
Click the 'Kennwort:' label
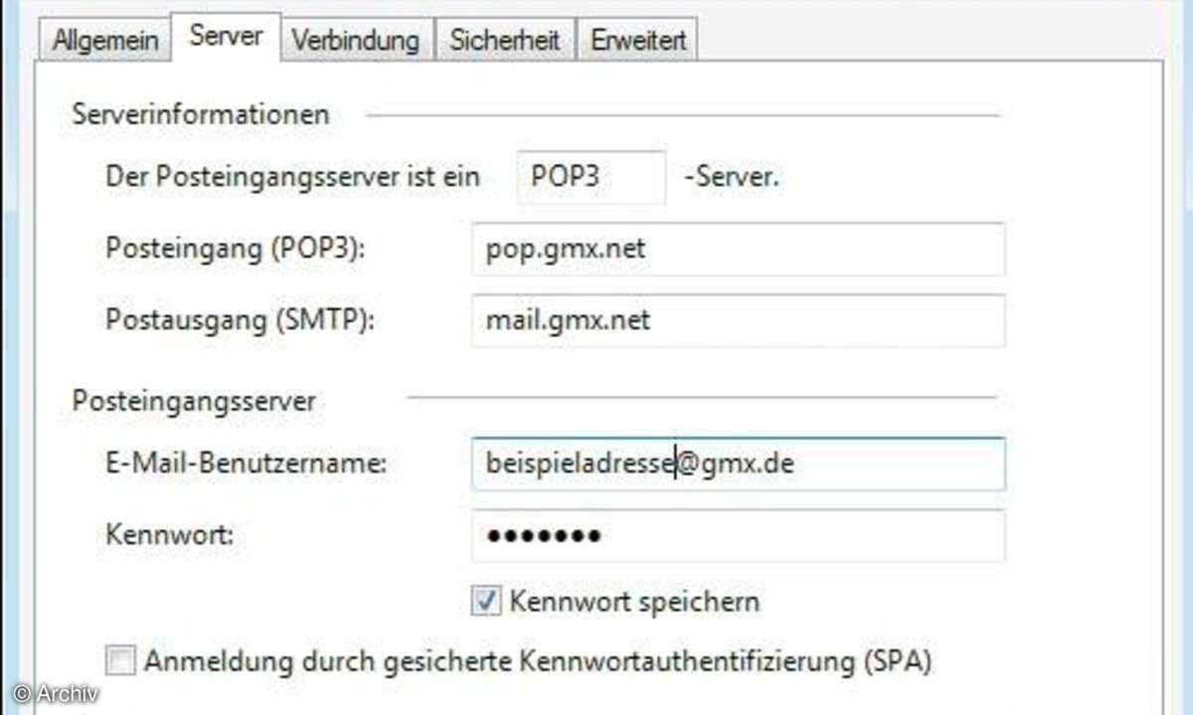point(169,535)
